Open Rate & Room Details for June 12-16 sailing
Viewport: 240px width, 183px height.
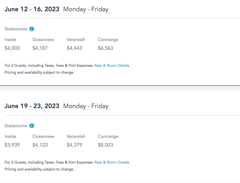(x=112, y=65)
